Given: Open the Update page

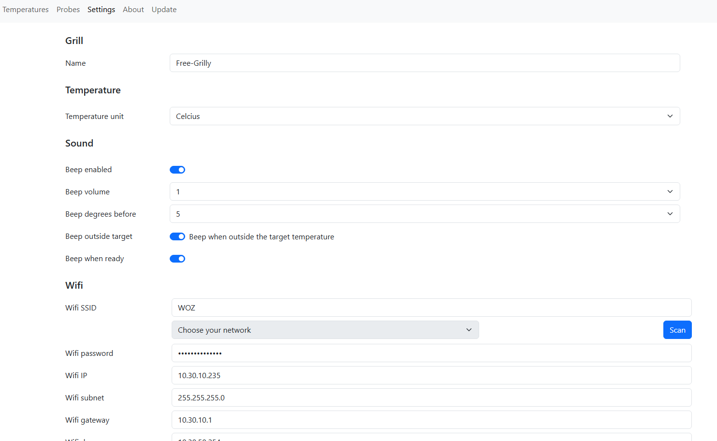Looking at the screenshot, I should click(164, 10).
